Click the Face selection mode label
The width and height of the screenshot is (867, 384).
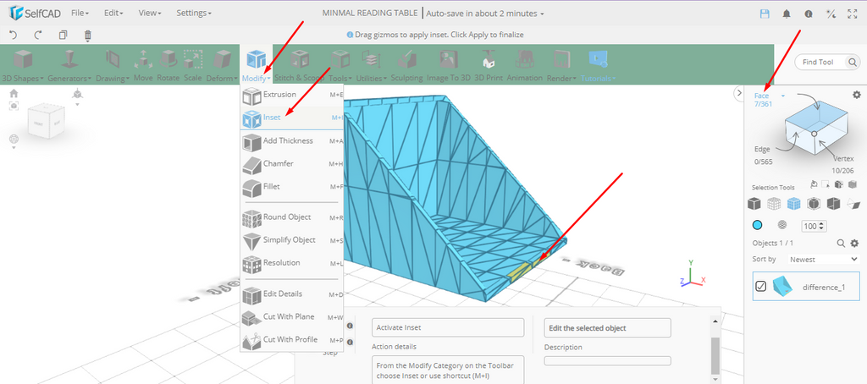tap(762, 96)
